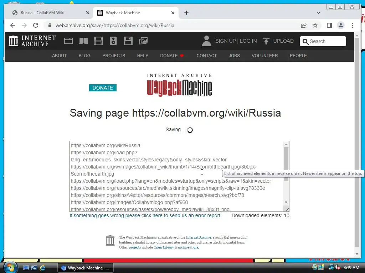Open the PEOPLE menu item
365x273 pixels.
(298, 56)
